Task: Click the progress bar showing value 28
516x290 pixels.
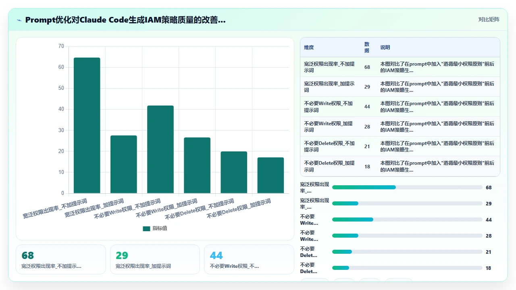Action: tap(407, 236)
